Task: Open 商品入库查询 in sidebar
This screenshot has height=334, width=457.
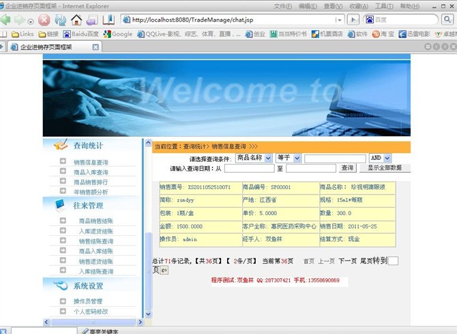Action: (91, 172)
